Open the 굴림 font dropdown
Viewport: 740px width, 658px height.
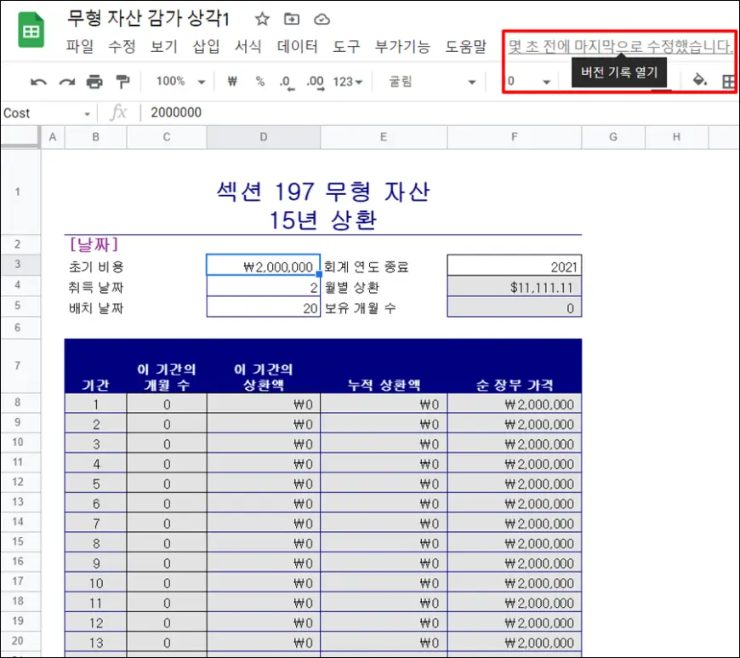point(432,82)
